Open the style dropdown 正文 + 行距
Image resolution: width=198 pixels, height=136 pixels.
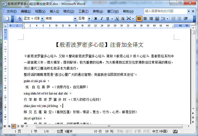pyautogui.click(x=42, y=19)
